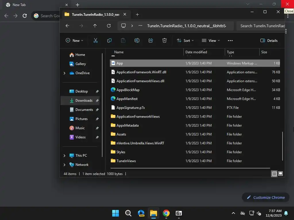Click the This PC monitor icon in address bar

click(x=123, y=25)
